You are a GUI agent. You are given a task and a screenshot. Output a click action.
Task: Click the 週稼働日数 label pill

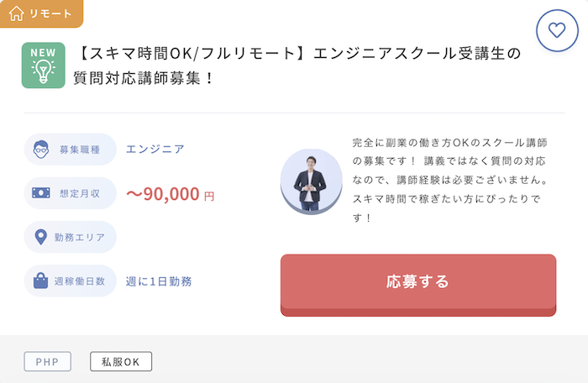tap(70, 281)
